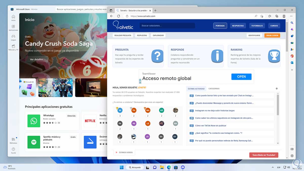Open Inicio in the Microsoft Store sidebar
Image resolution: width=304 pixels, height=171 pixels.
pos(13,18)
